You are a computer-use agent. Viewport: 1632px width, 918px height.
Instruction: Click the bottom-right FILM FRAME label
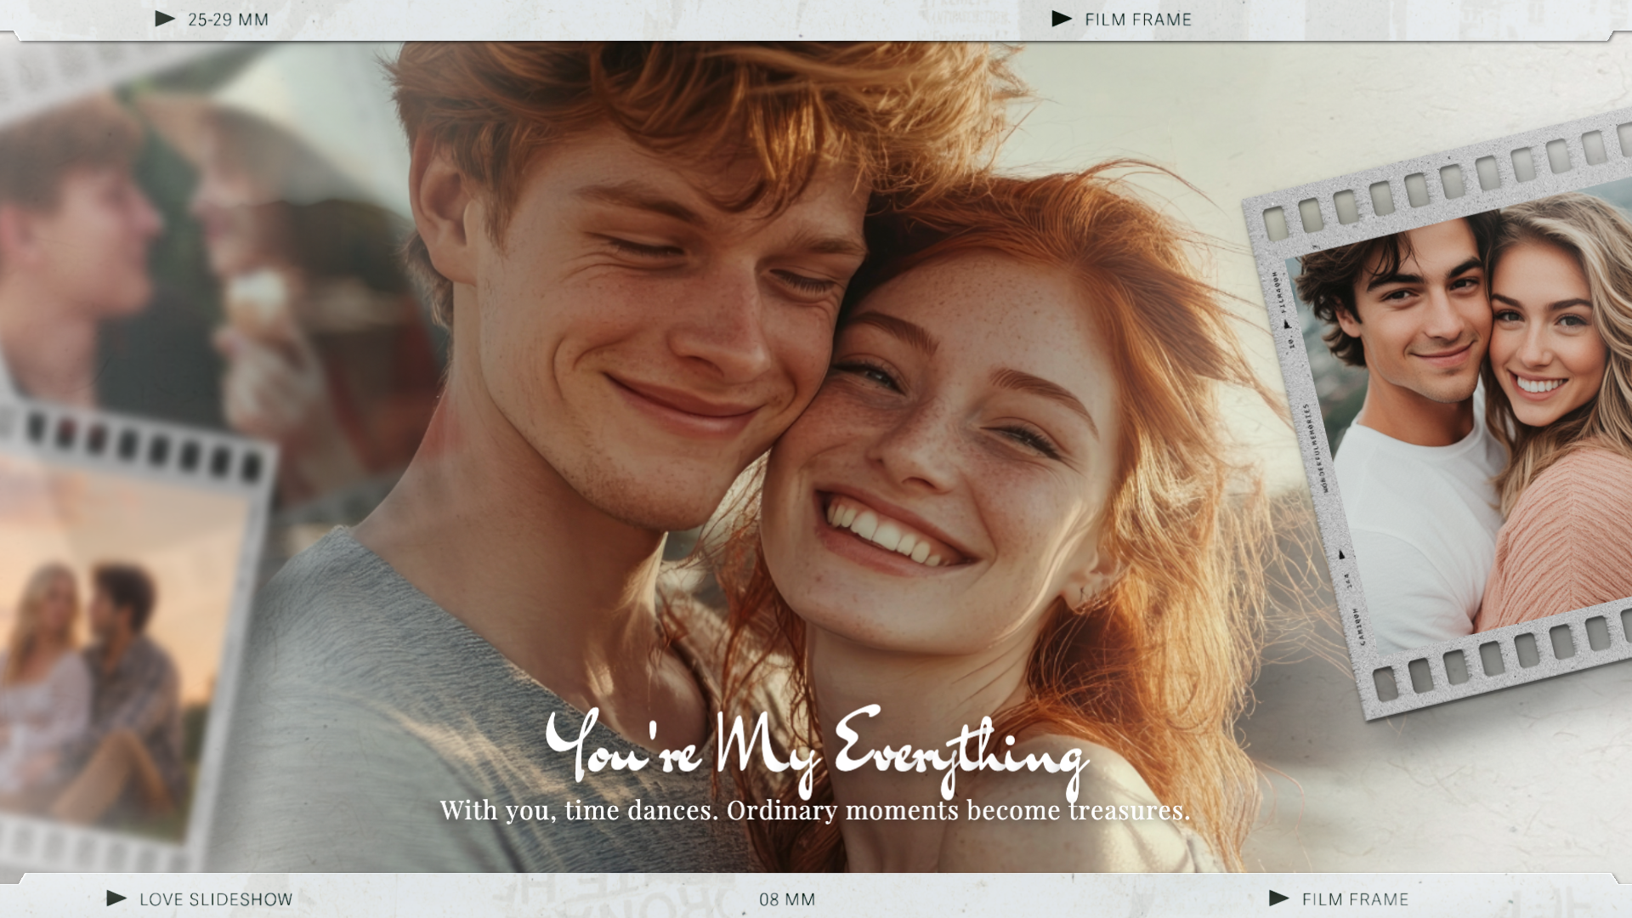(x=1355, y=899)
